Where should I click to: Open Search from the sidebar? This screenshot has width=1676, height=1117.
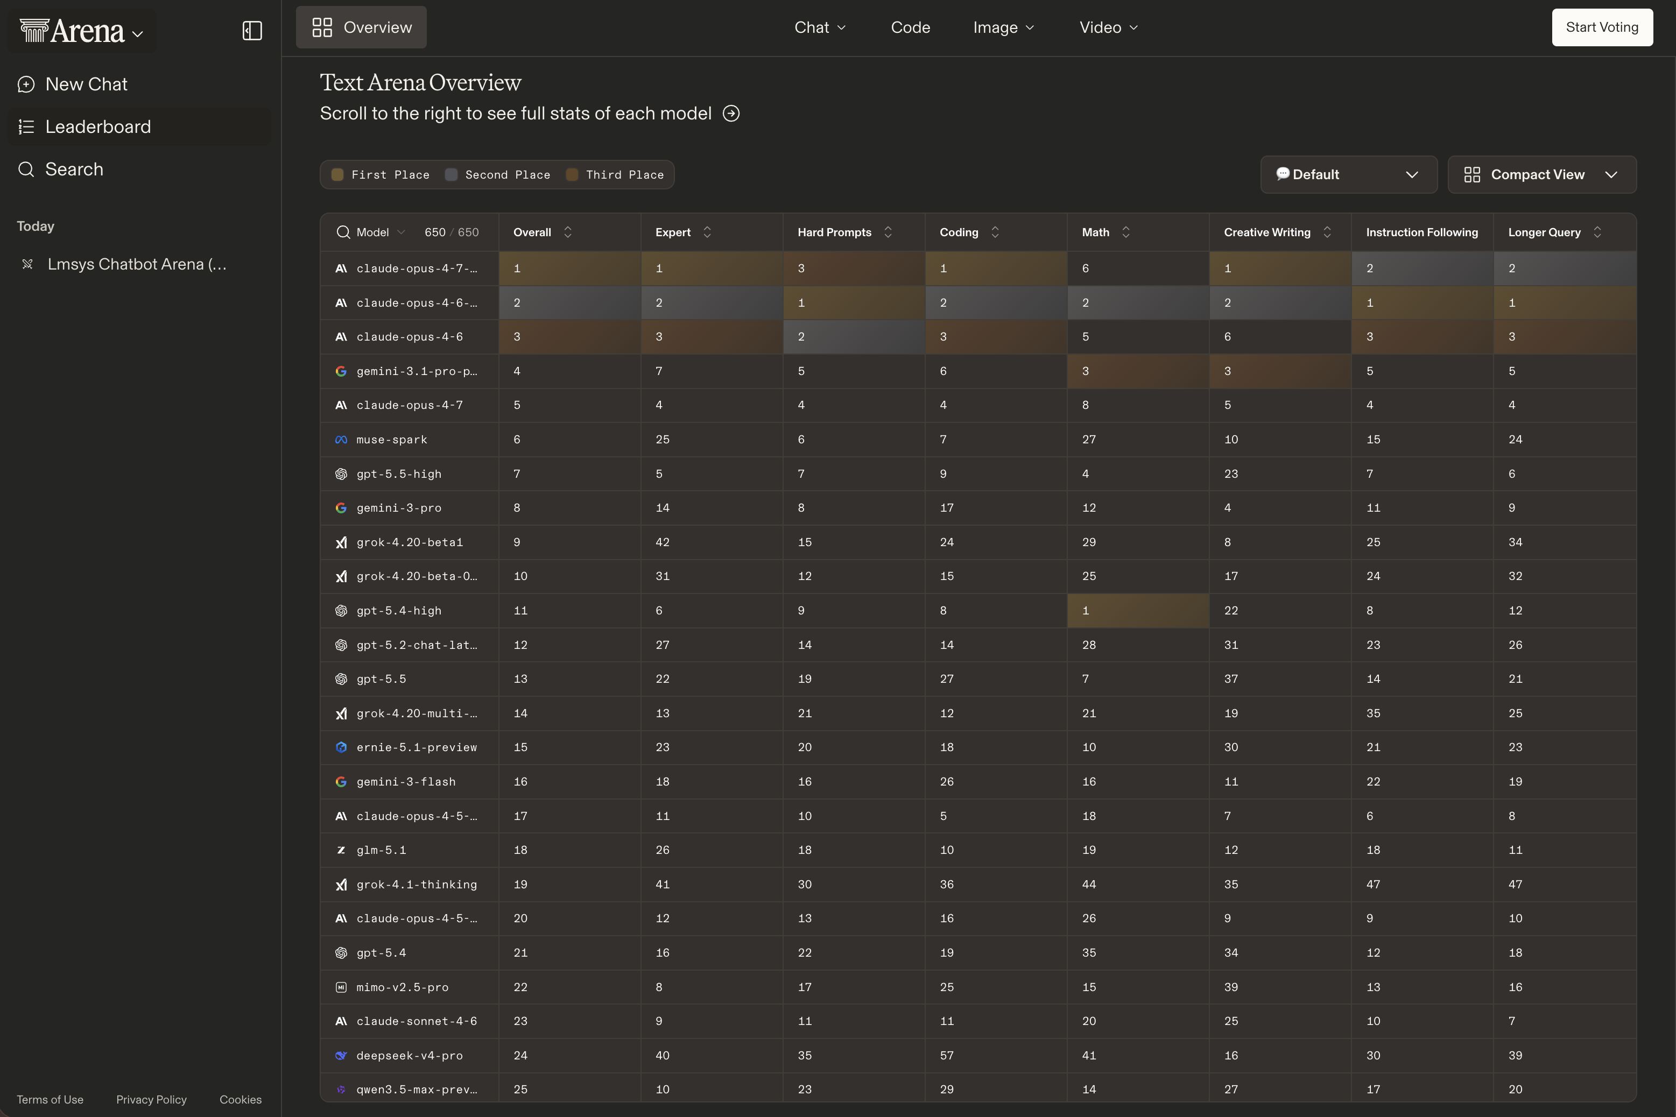coord(140,169)
